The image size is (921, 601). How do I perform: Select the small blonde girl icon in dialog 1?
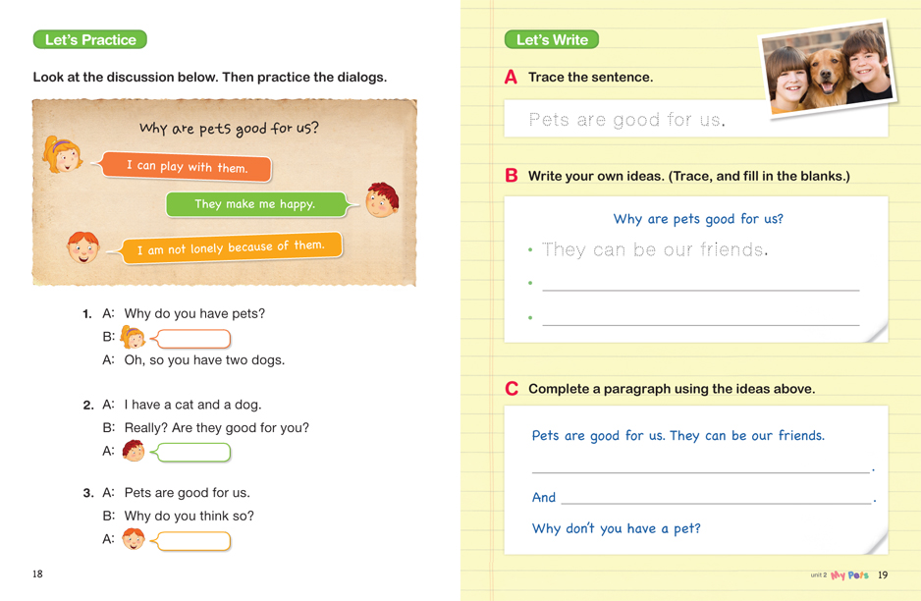(133, 338)
